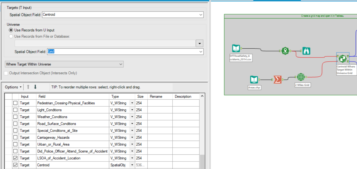Select the 2 Miles Grid Make Grid tool
This screenshot has width=357, height=169.
tap(301, 77)
